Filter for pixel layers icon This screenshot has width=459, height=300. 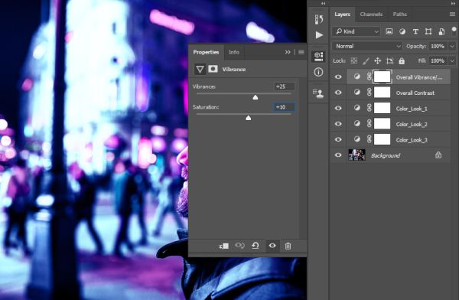tap(389, 31)
